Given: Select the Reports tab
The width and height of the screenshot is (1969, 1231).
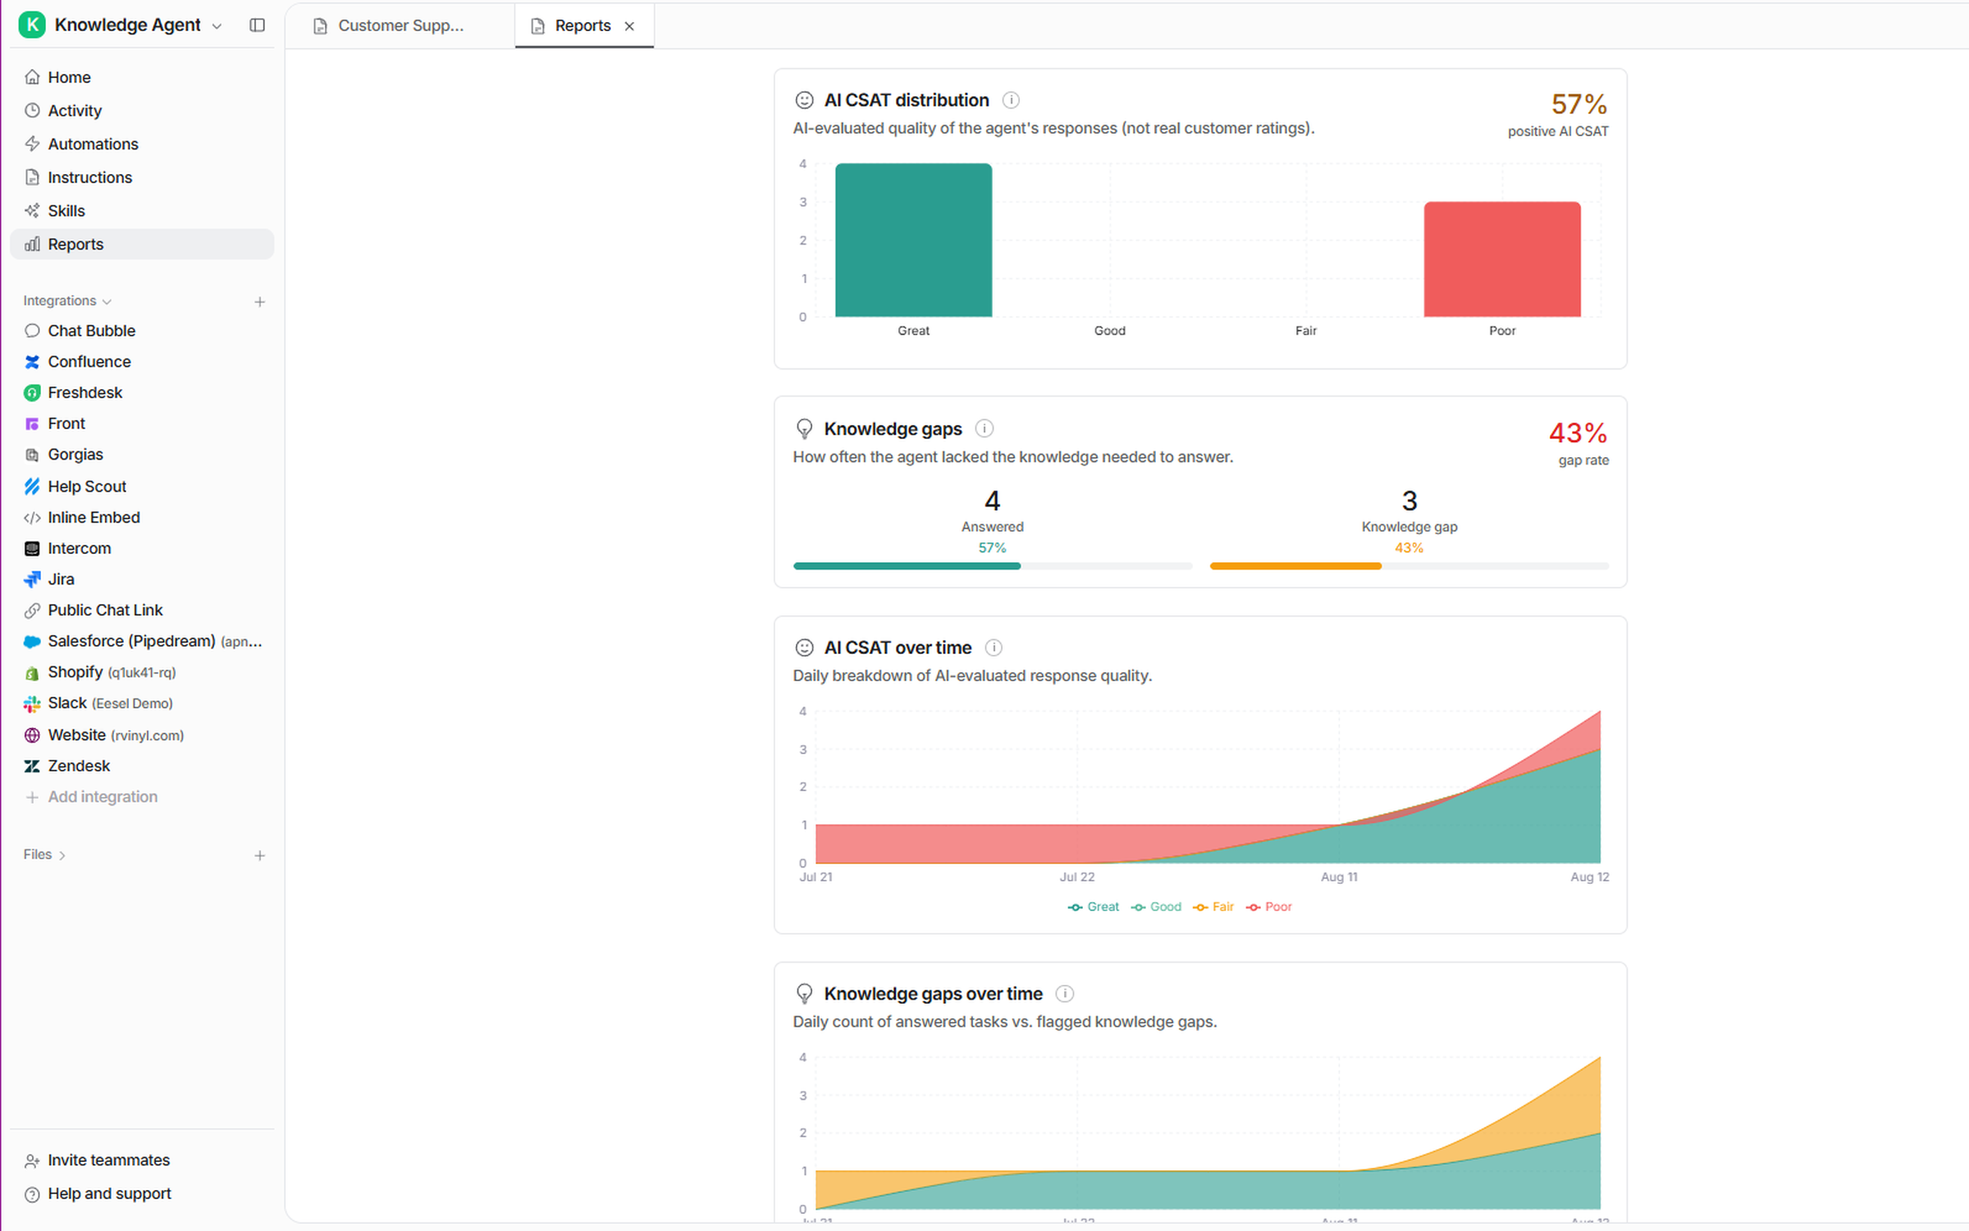Looking at the screenshot, I should [582, 25].
